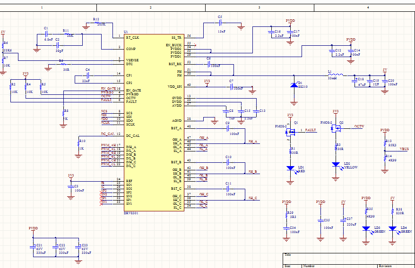Screen dimensions: 415x268
Task: Click capacitor C37 220uF symbol
Action: [343, 220]
